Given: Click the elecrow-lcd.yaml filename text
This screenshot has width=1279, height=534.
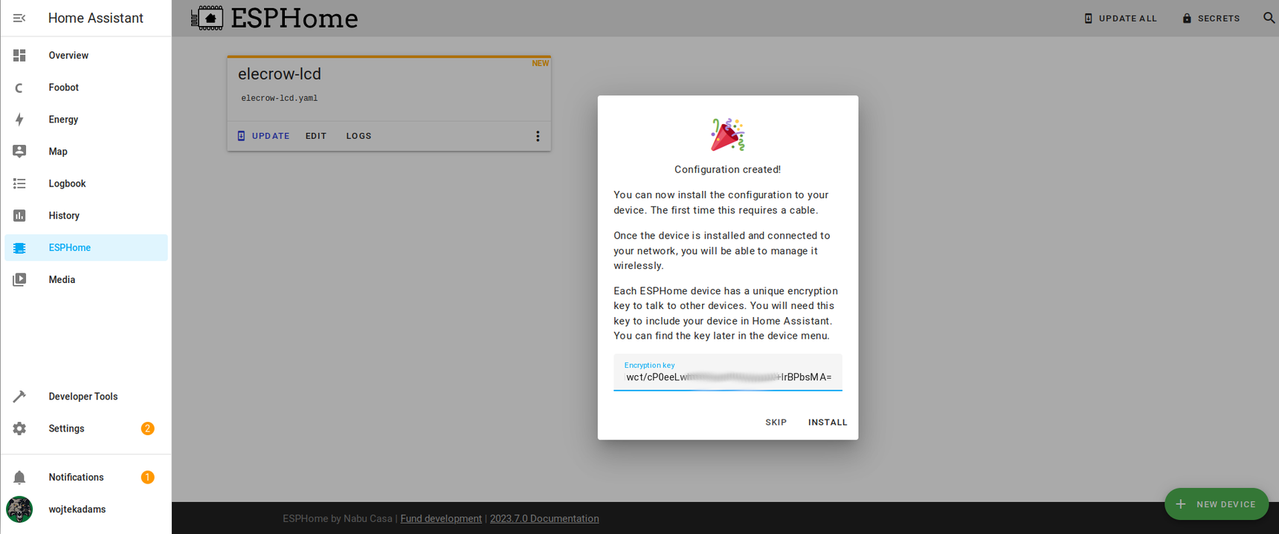Looking at the screenshot, I should point(280,98).
